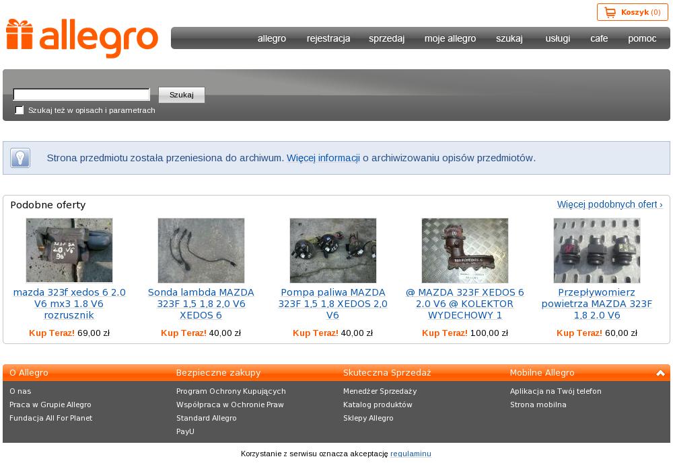
Task: Open Aplikacja na Twój telefon link
Action: [x=556, y=391]
